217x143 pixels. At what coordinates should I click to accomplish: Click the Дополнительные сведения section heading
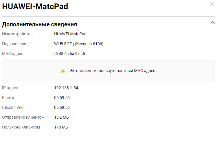coord(39,24)
